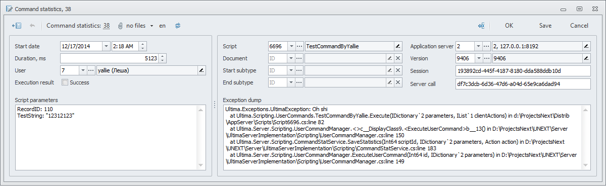
Task: Click the greyed back arrow icon
Action: (x=32, y=25)
